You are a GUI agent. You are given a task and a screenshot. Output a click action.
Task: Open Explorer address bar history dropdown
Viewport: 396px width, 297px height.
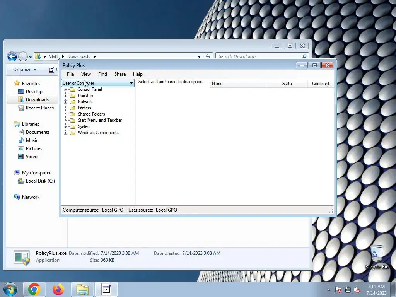point(199,56)
